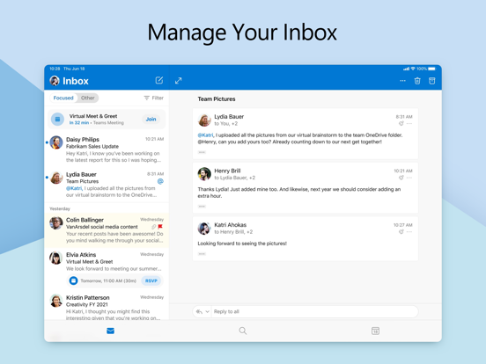
Task: Click Lydia Bauer's avatar in conversation
Action: coord(204,120)
